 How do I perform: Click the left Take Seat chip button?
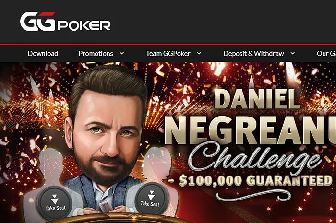[x=54, y=203]
